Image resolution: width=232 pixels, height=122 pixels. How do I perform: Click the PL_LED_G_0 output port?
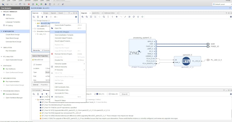click(208, 60)
